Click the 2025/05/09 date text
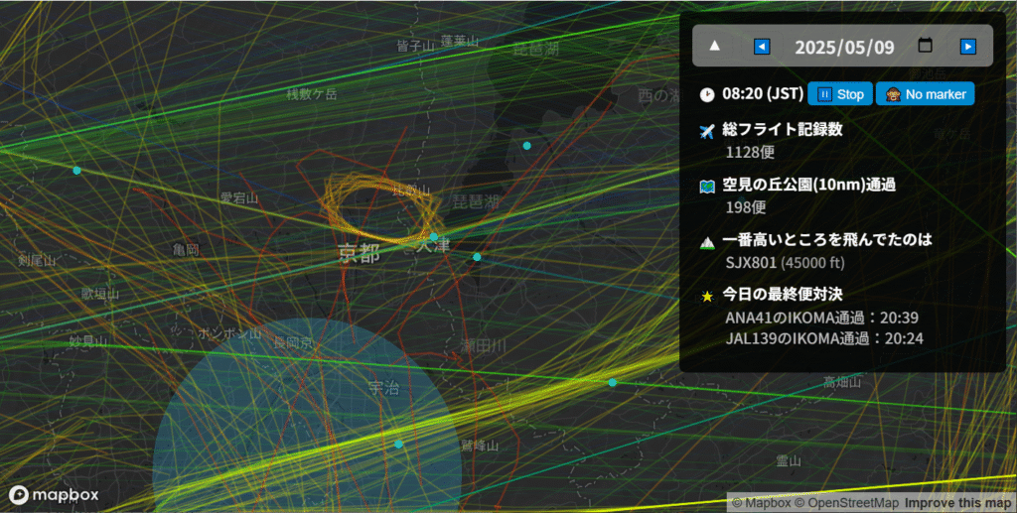Screen dimensions: 1017x513 coord(844,48)
